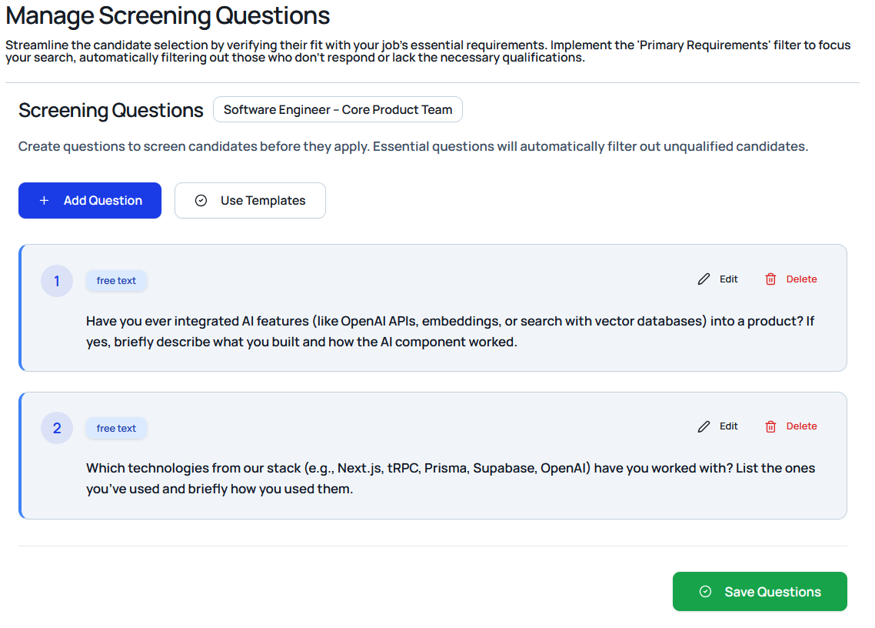Viewport: 875px width, 628px height.
Task: Select the tech stack question text
Action: [450, 478]
